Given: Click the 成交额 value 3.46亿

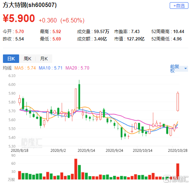Looking at the screenshot, I should click(x=100, y=39).
